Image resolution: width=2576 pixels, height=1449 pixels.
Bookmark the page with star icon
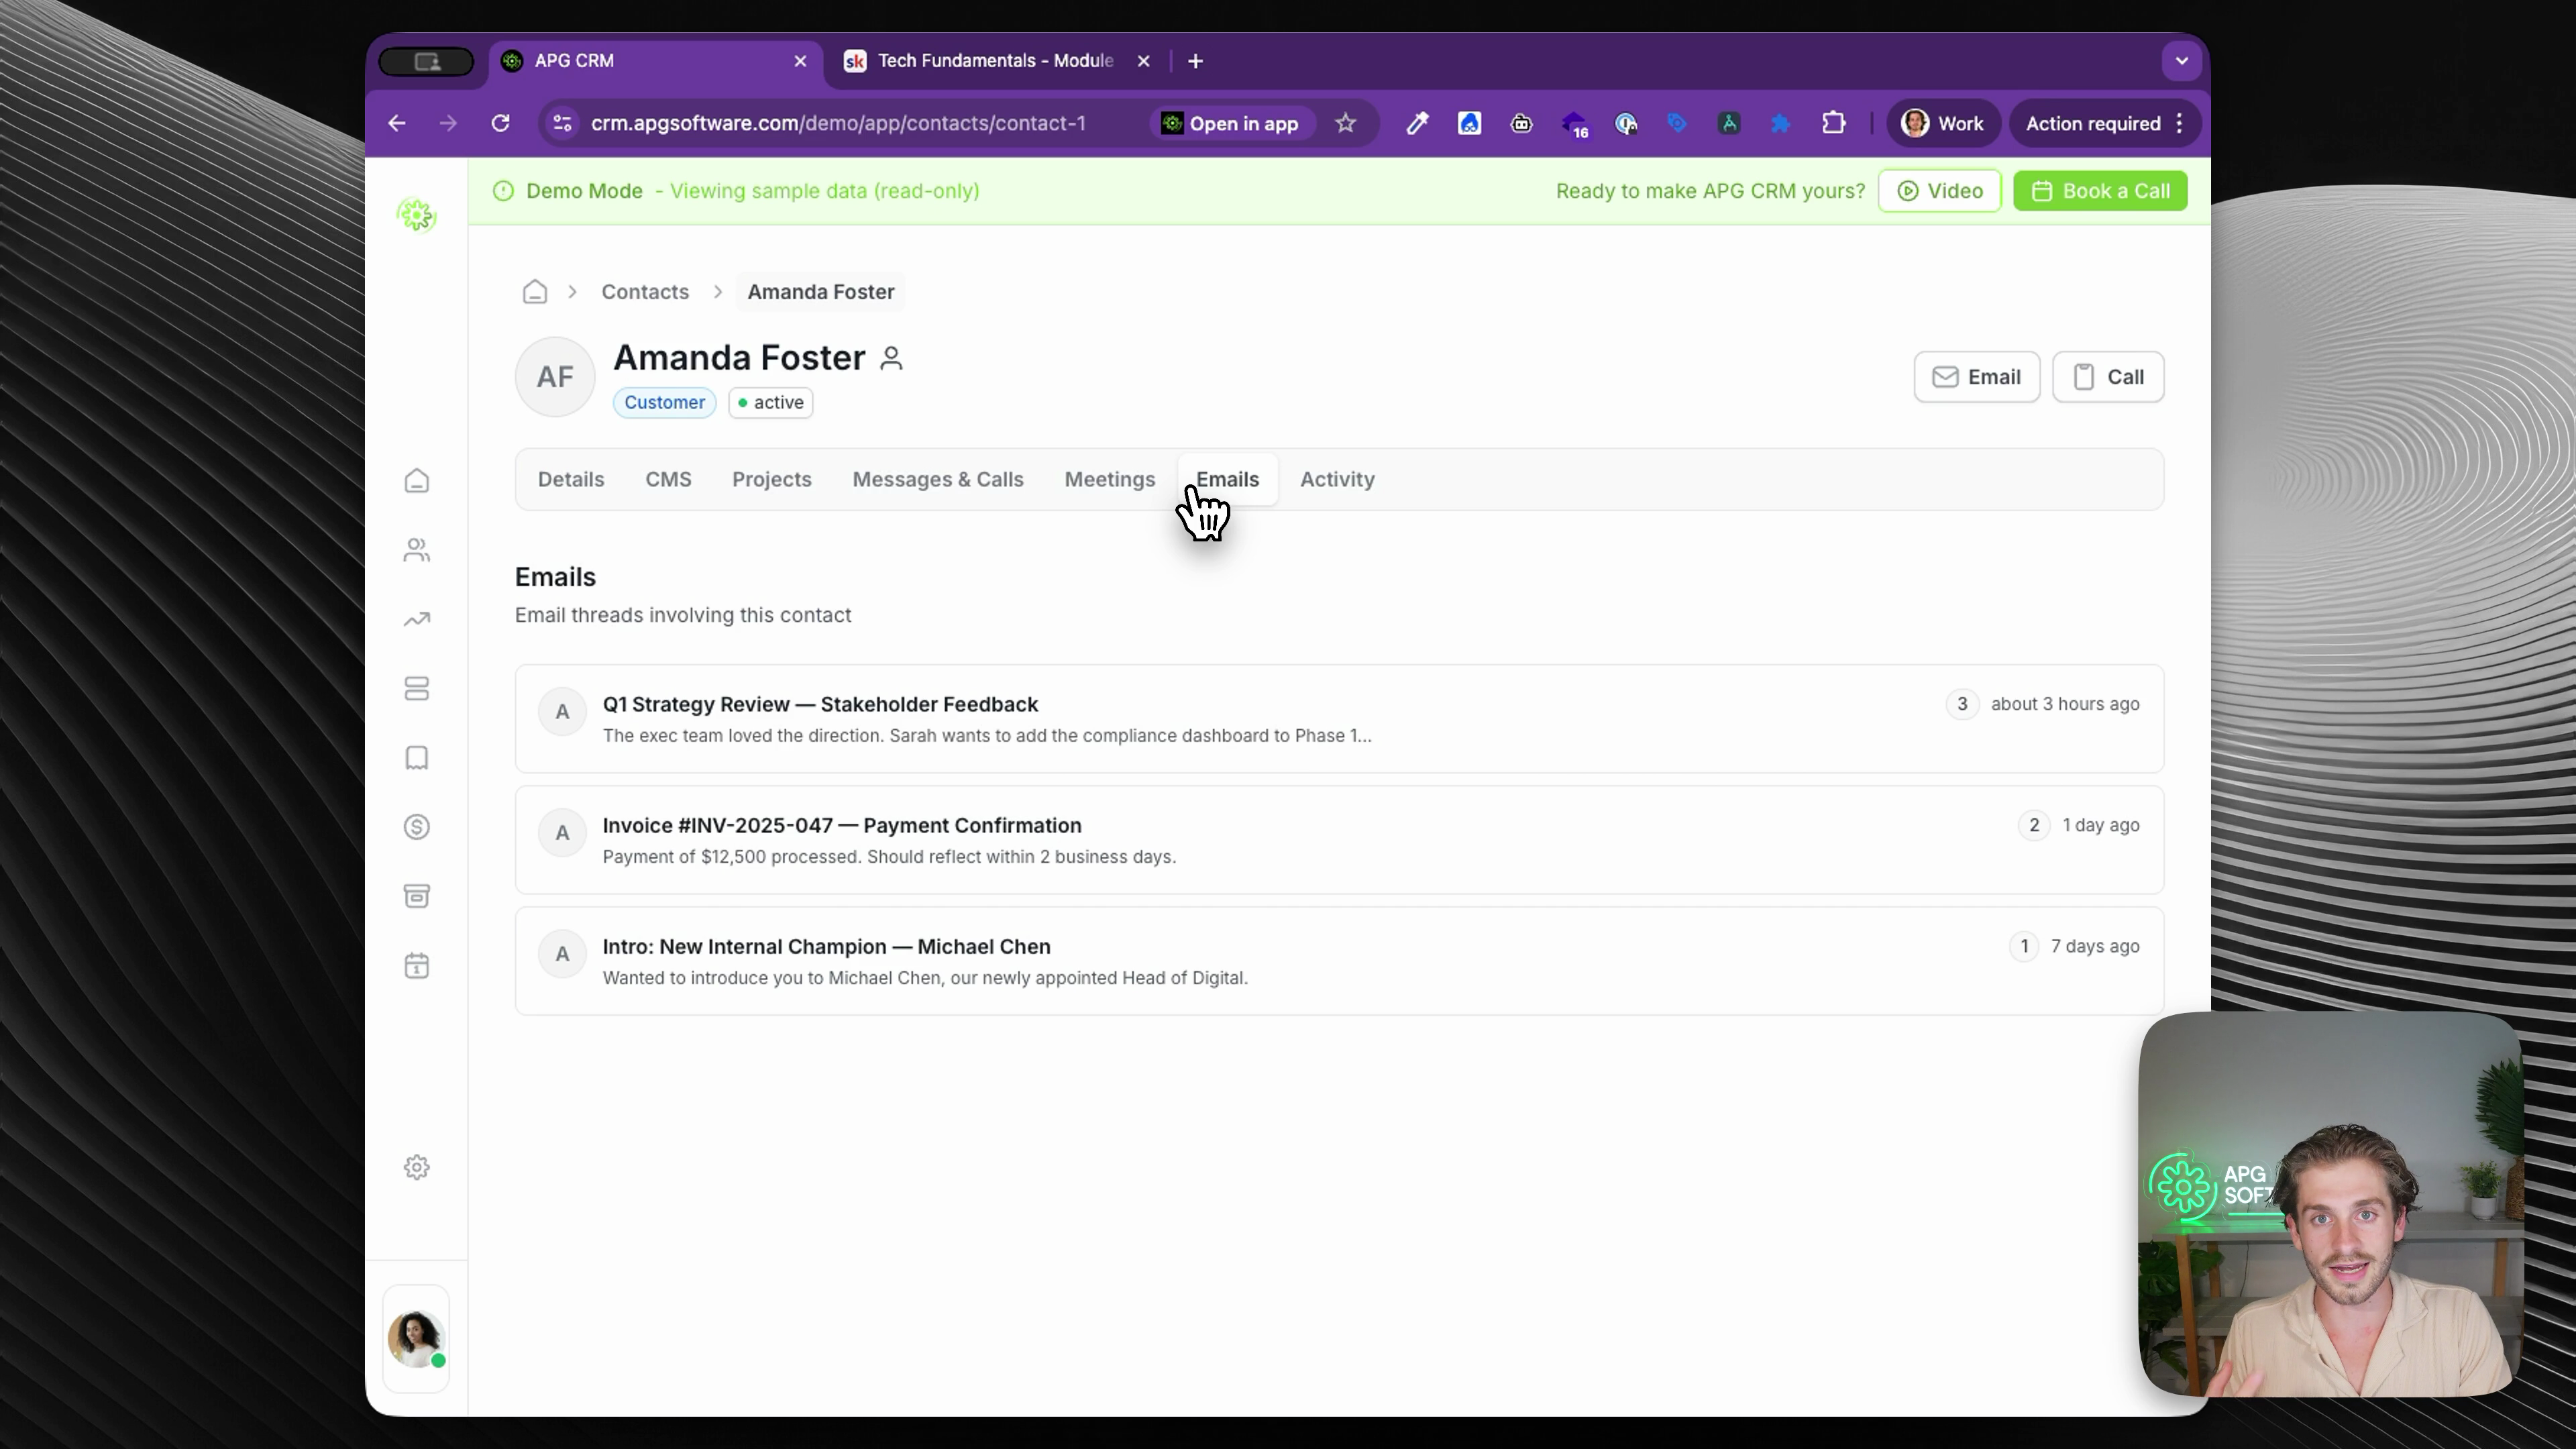(1346, 123)
